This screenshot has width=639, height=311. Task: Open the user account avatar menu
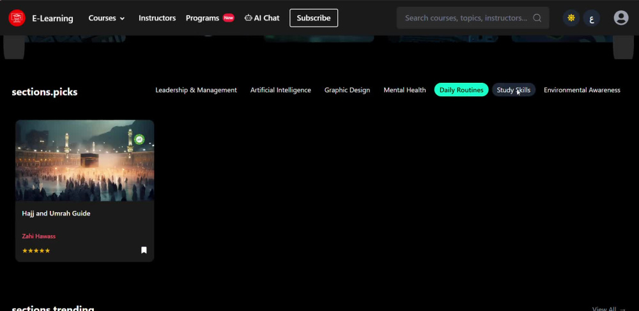tap(620, 18)
